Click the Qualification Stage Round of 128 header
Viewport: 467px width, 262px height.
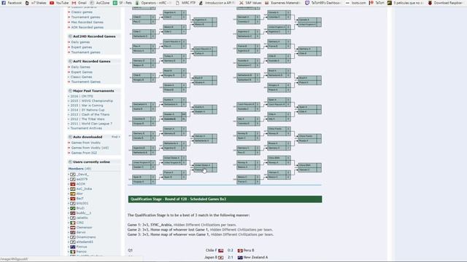[225, 199]
